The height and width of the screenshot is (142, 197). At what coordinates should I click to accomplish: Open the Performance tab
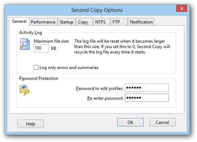pyautogui.click(x=43, y=22)
